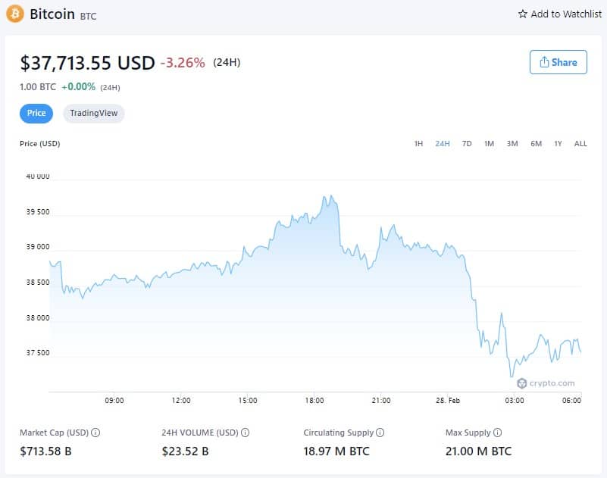607x478 pixels.
Task: Click the 39 000 price axis label
Action: coord(38,247)
